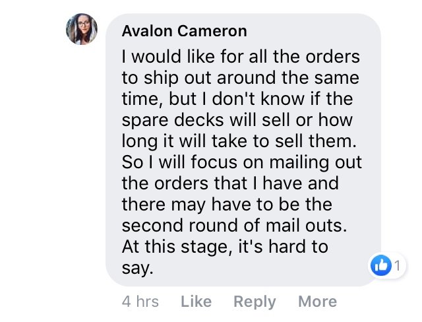Reply to Avalon Cameron's comment
422x322 pixels.
(255, 302)
